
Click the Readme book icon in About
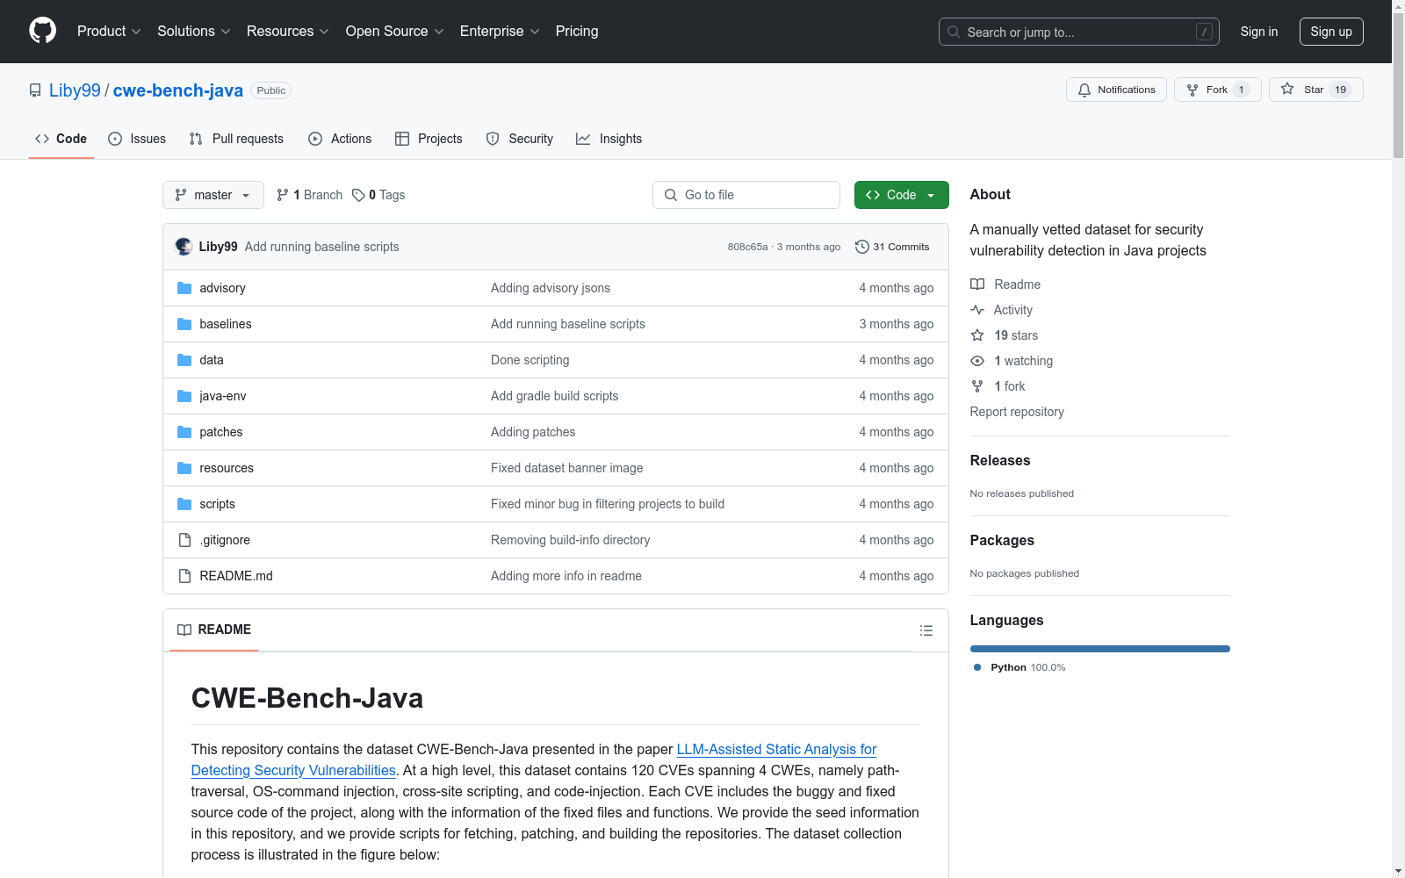coord(977,284)
